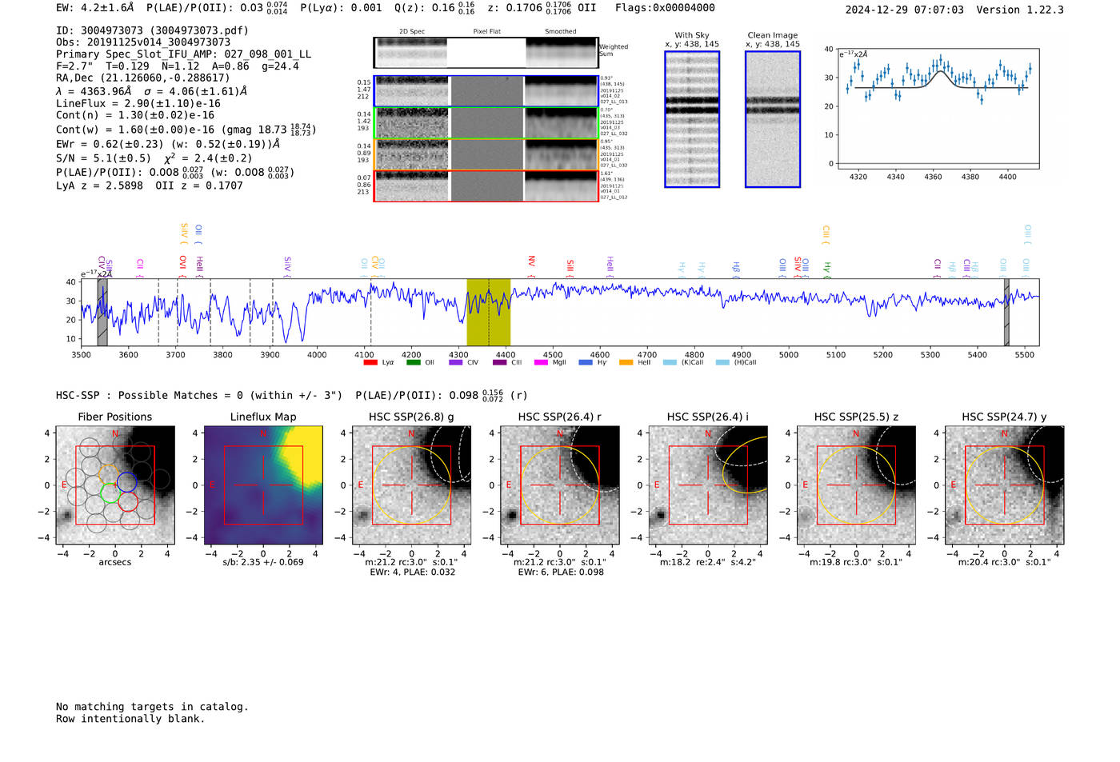Image resolution: width=1120 pixels, height=762 pixels.
Task: Click the magenta MgII legend swatch
Action: (541, 362)
